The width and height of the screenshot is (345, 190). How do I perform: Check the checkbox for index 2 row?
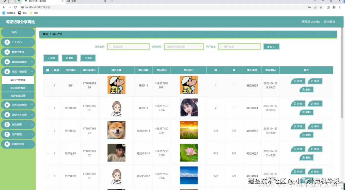point(47,108)
